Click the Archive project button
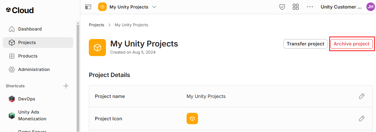The height and width of the screenshot is (132, 376). pos(351,44)
